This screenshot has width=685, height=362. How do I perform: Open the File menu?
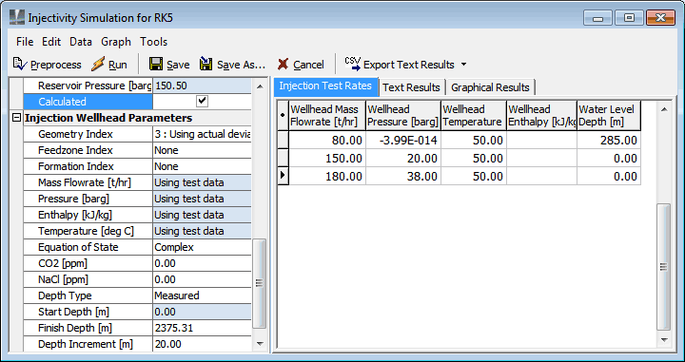coord(25,42)
